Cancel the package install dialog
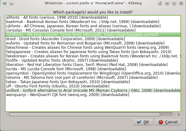Screen dimensions: 186x131 [x=168, y=122]
